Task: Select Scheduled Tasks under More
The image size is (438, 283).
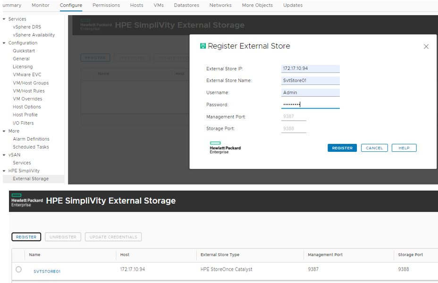Action: [x=31, y=147]
